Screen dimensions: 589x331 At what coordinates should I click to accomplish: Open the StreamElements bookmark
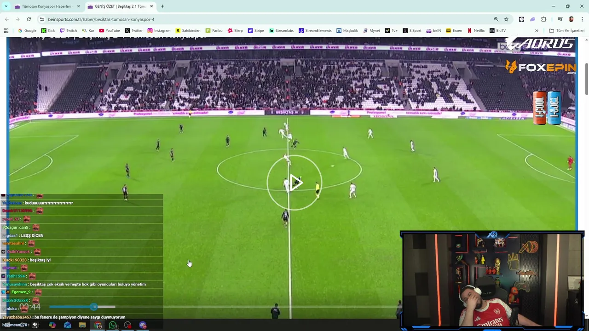point(315,31)
